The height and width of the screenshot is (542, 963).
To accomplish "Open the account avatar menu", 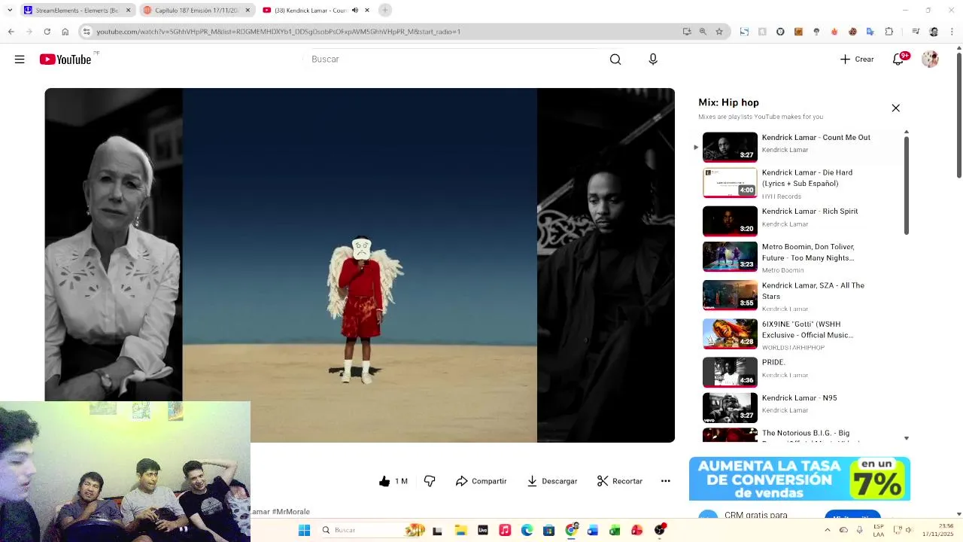I will [931, 59].
